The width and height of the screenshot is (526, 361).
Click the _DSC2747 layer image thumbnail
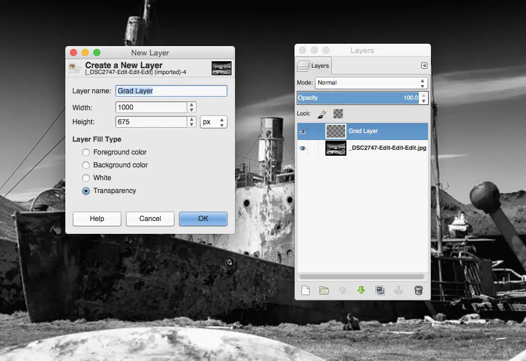click(336, 148)
